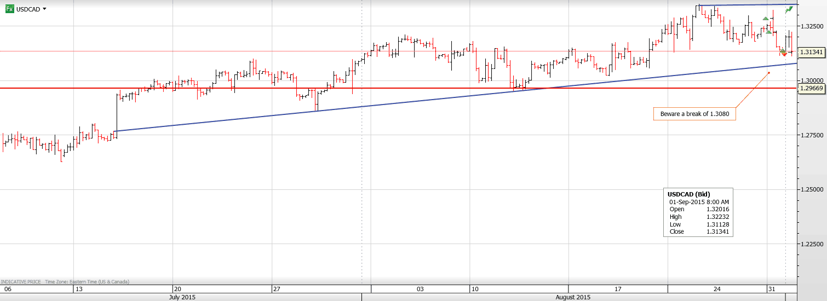Open the USDCAD symbol dropdown arrow
This screenshot has width=827, height=301.
(x=44, y=9)
